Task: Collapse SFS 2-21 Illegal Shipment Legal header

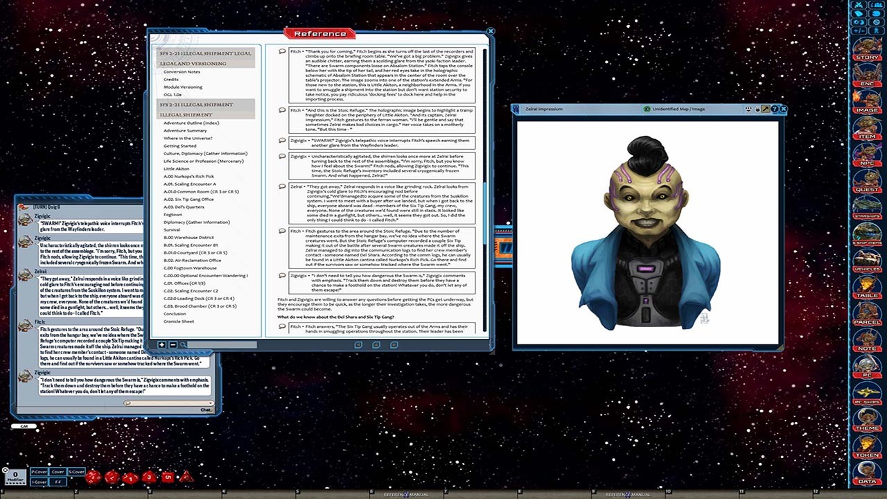Action: (x=206, y=58)
